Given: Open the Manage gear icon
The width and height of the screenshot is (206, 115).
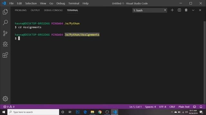Looking at the screenshot, I should click(5, 99).
